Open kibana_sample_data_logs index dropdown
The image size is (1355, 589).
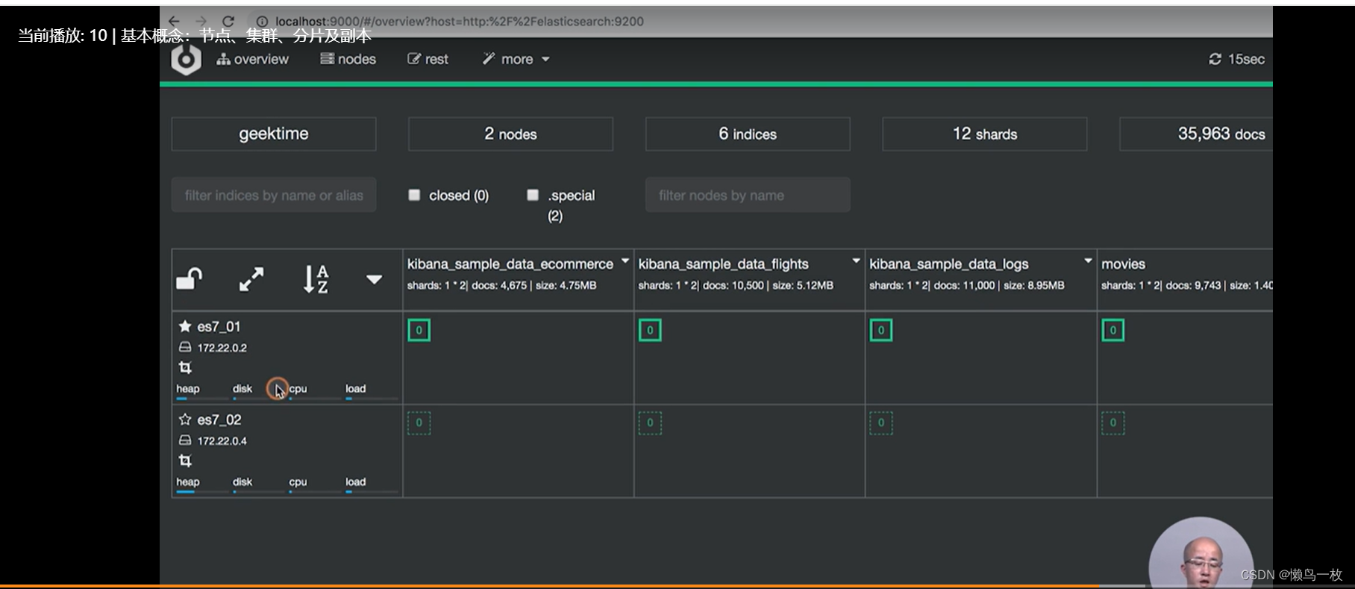(x=1088, y=261)
